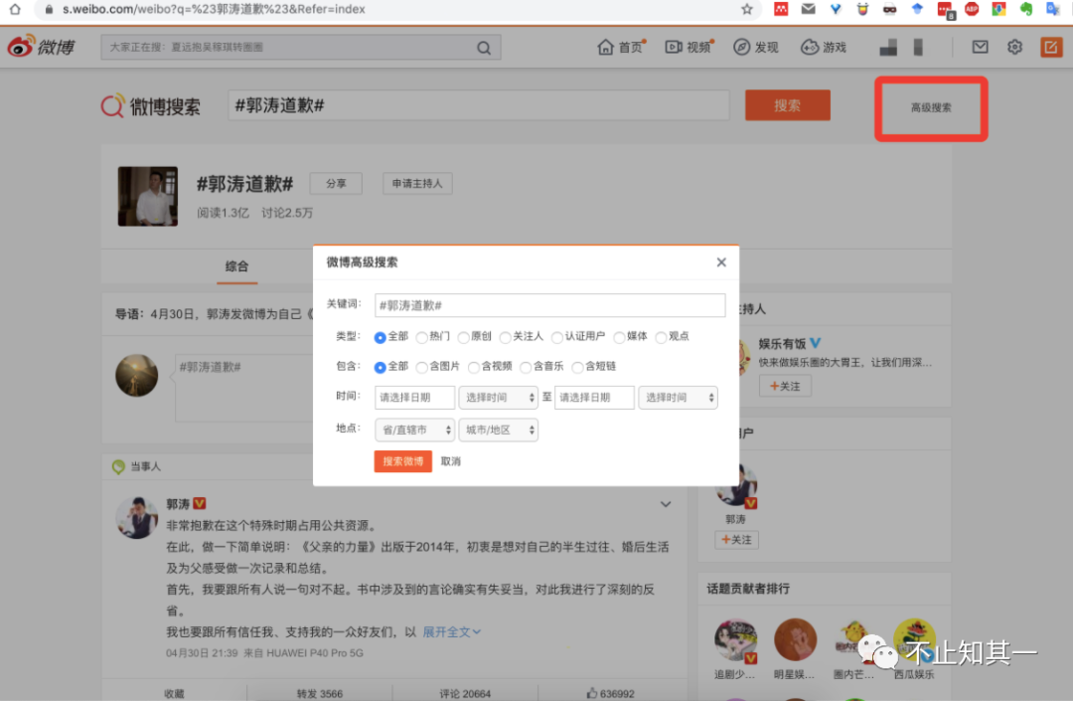Click the Weibo logo

41,47
